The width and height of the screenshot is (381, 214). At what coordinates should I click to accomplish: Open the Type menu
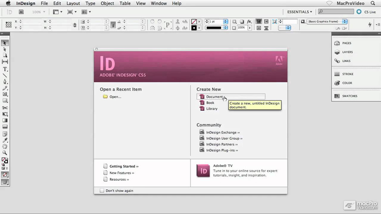tap(90, 3)
